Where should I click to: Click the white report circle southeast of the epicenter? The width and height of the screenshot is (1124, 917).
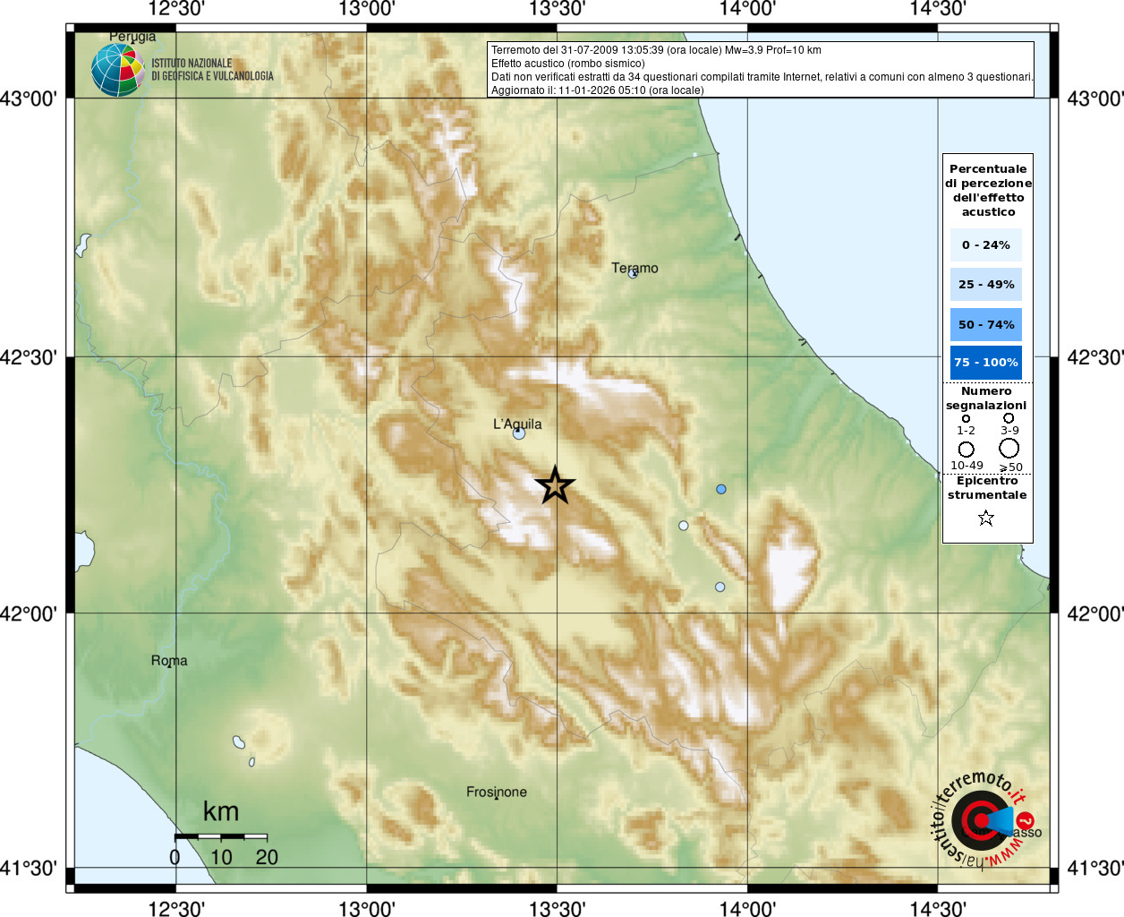(684, 526)
